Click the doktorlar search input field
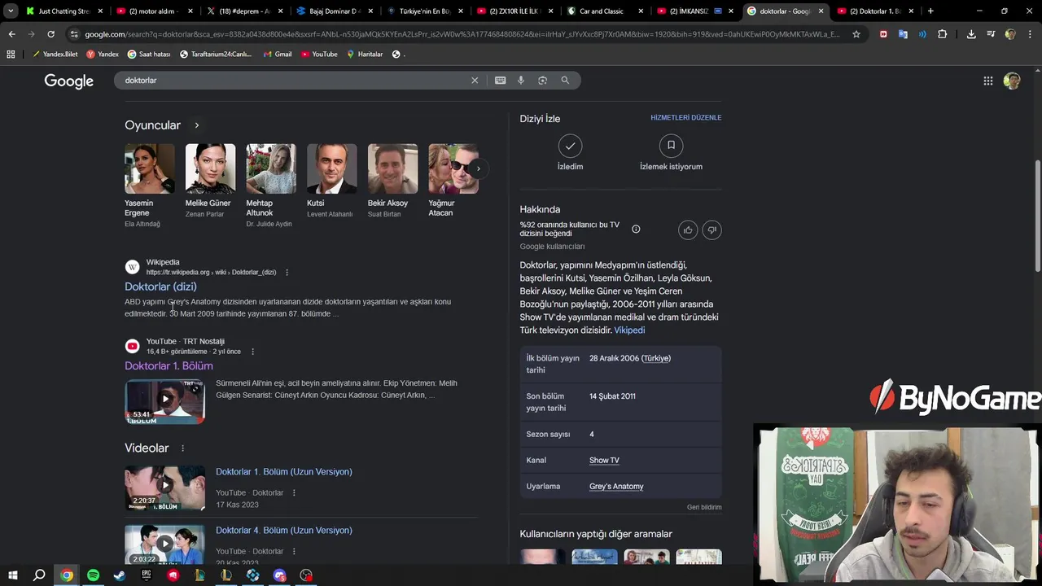Viewport: 1042px width, 586px height. tap(293, 81)
